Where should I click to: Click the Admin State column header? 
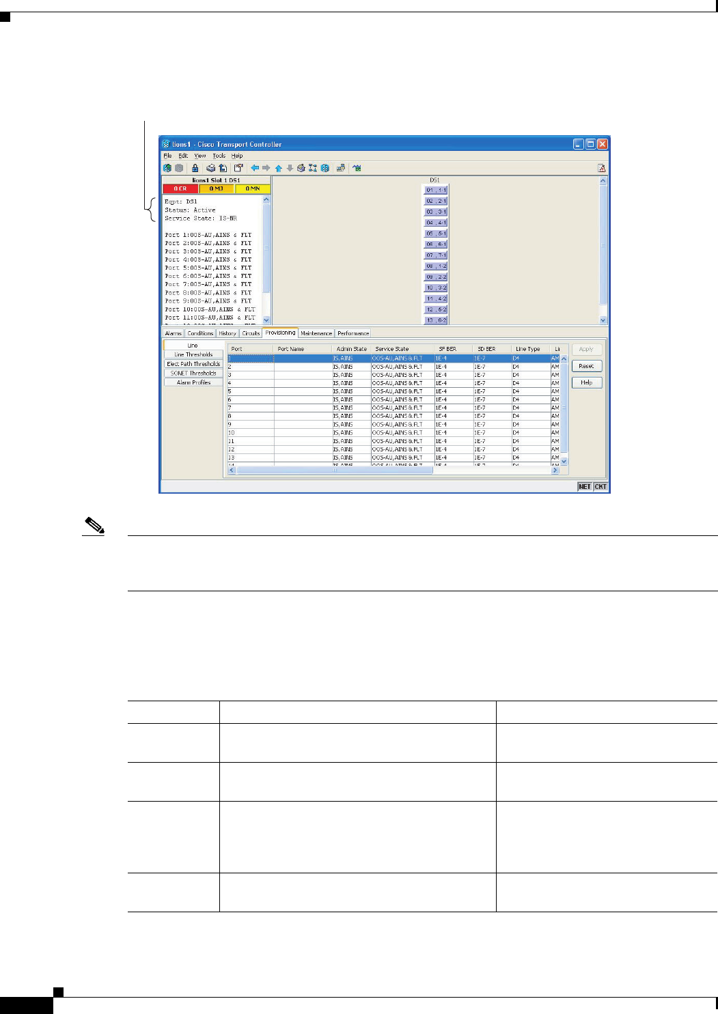point(351,349)
